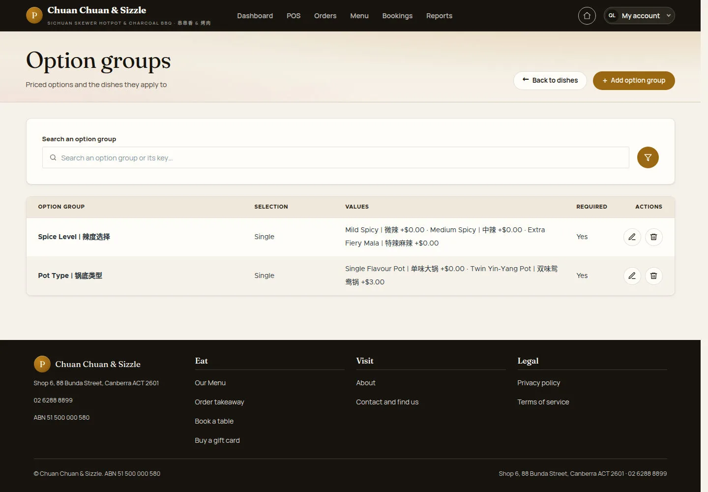This screenshot has height=492, width=708.
Task: Click the Back to dishes button
Action: tap(550, 80)
